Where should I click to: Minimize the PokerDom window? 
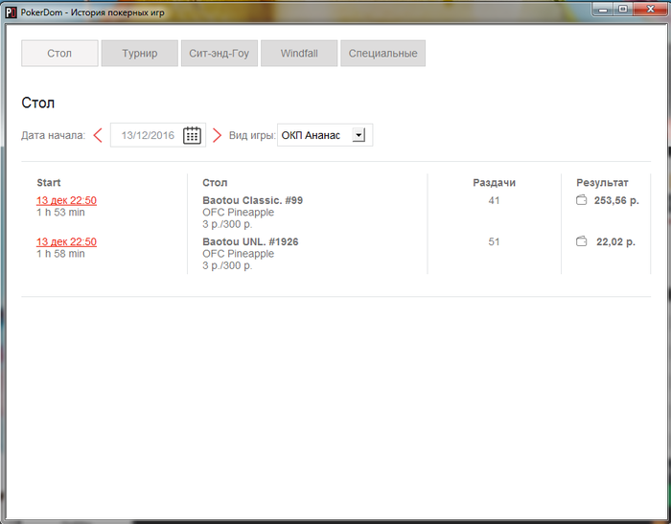tap(603, 9)
